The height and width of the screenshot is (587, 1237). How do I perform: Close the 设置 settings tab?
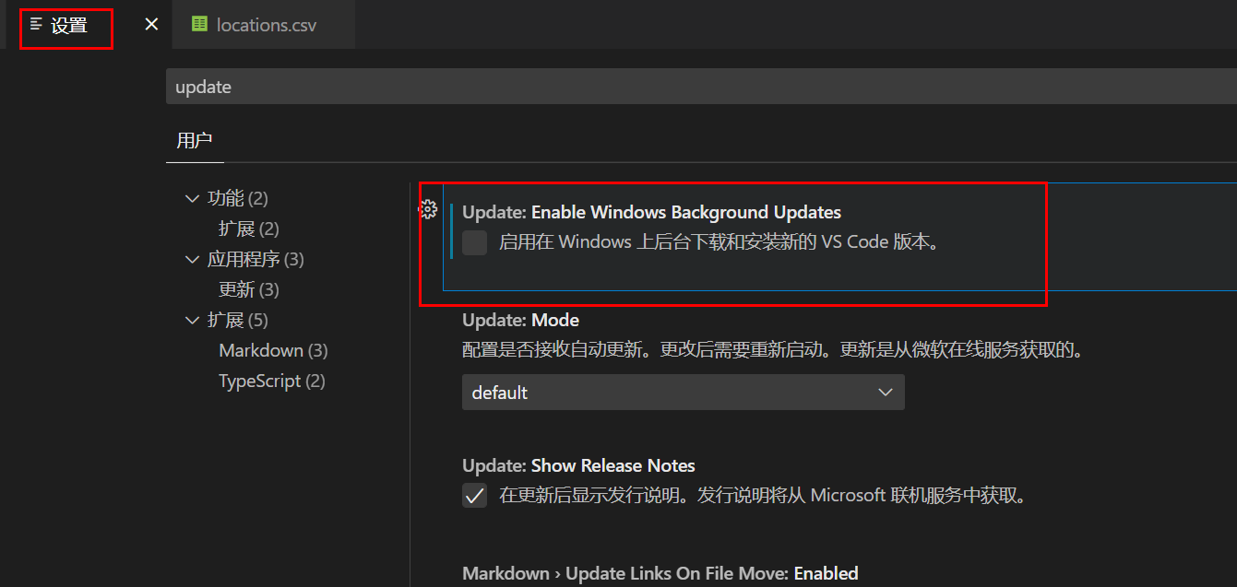pyautogui.click(x=151, y=24)
